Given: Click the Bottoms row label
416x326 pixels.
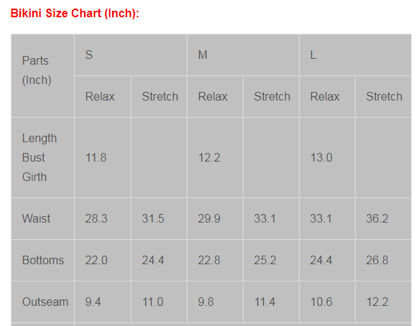Looking at the screenshot, I should coord(42,260).
